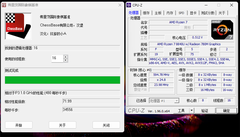The width and height of the screenshot is (240, 137).
Task: Click the thread count value 16 in CPU-Z
Action: 229,100
